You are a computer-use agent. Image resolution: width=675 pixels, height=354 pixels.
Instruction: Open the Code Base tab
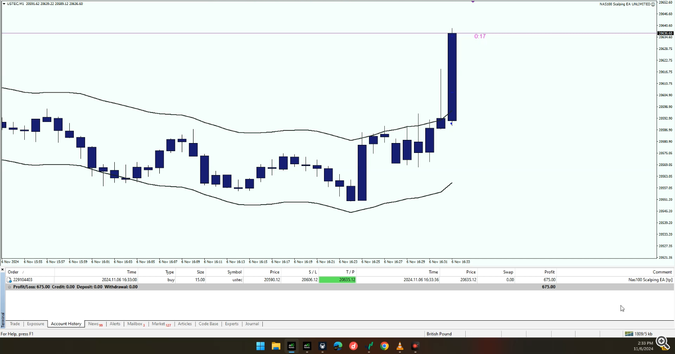[x=208, y=324]
